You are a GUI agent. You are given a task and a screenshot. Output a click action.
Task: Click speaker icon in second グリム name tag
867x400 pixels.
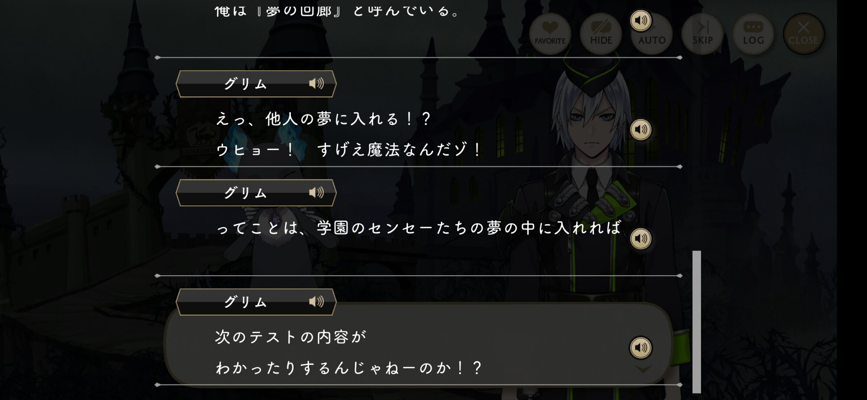pyautogui.click(x=316, y=193)
